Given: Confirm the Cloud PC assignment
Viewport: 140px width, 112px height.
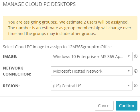Looking at the screenshot, I should 127,106.
